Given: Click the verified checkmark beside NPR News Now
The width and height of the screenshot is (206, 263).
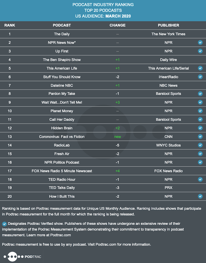Looking at the screenshot, I should coord(200,42).
